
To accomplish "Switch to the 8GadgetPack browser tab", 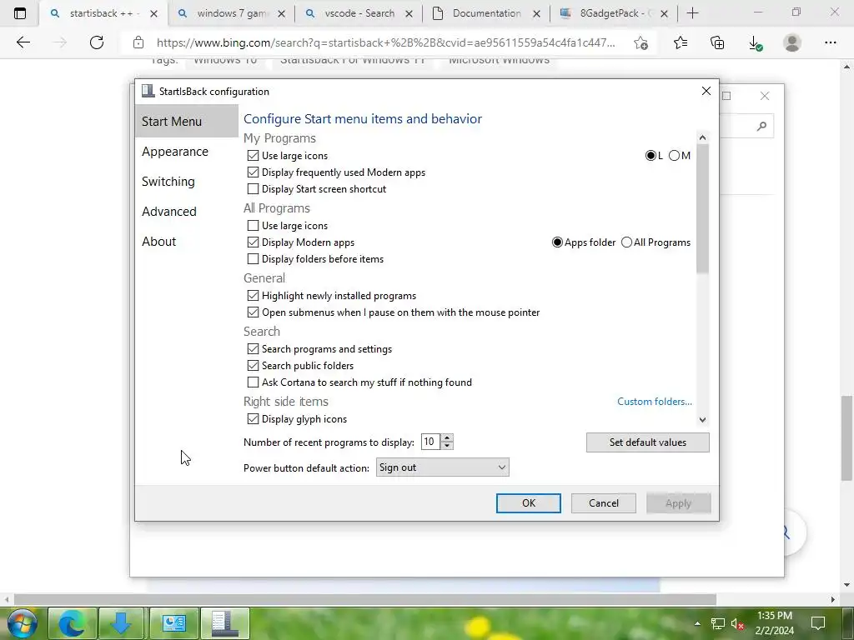I will click(614, 13).
